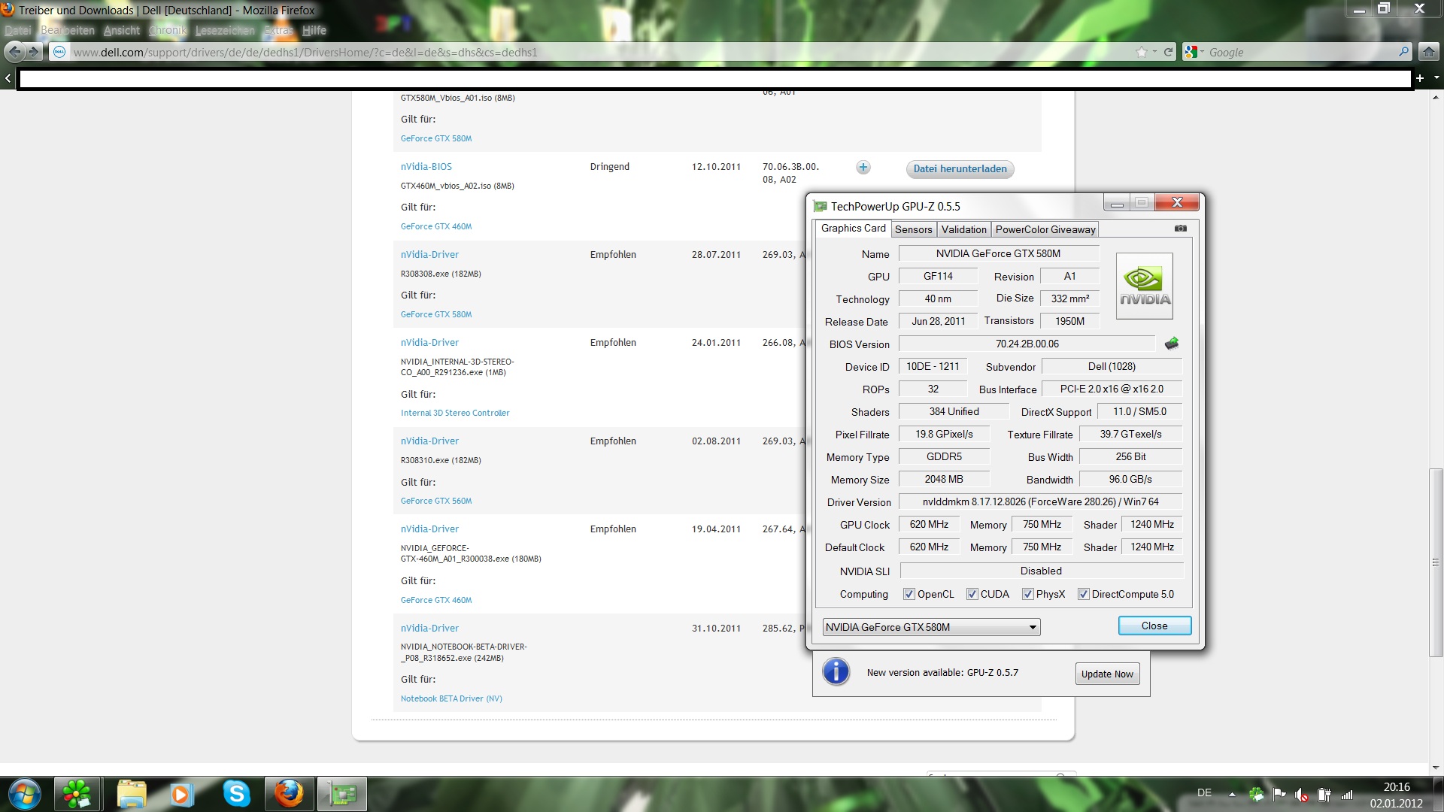The height and width of the screenshot is (812, 1444).
Task: Open GeForce GTX 560M link
Action: 436,501
